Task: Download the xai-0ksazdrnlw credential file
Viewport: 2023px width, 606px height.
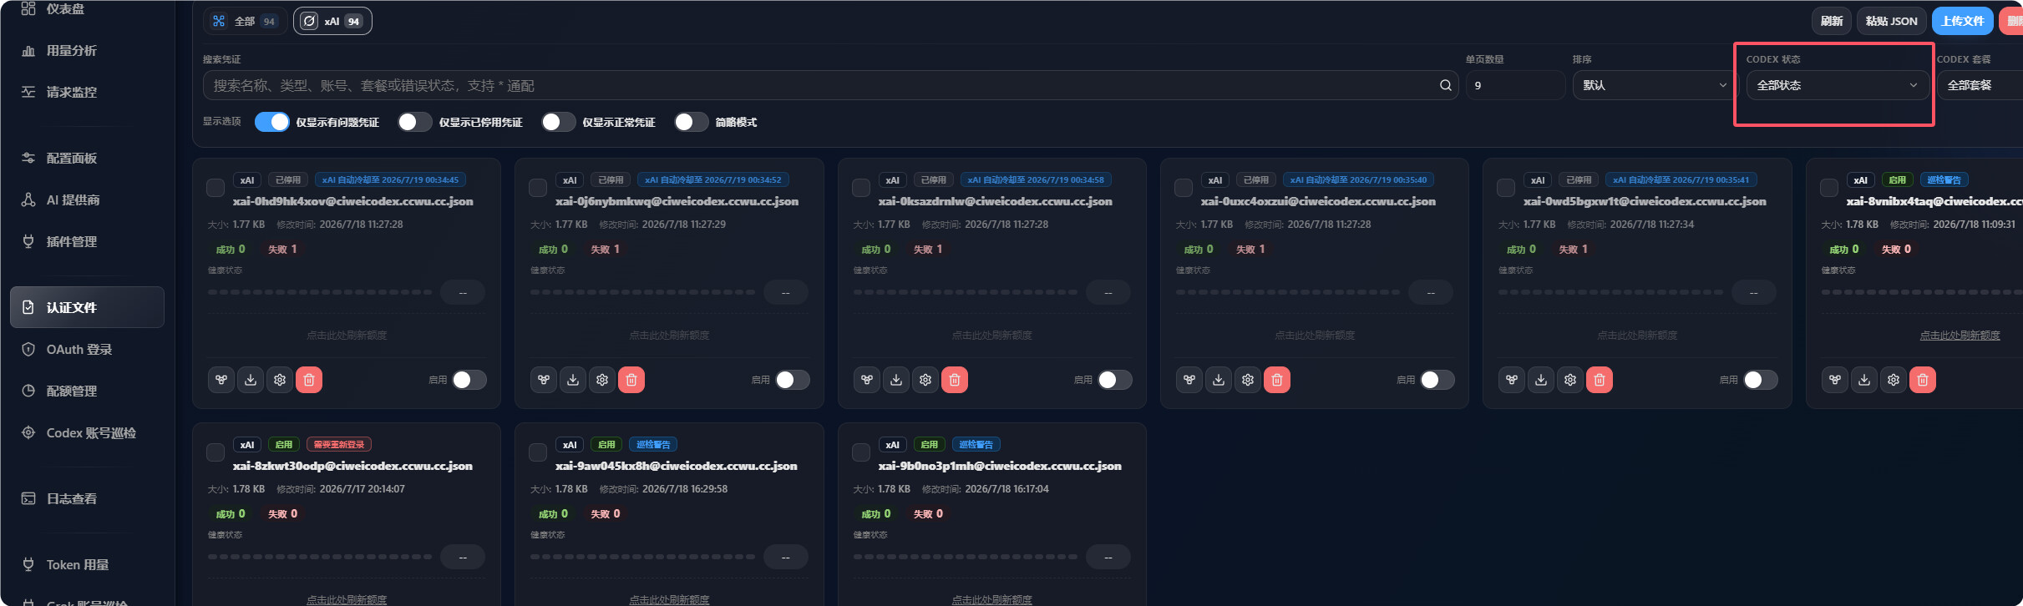Action: click(x=896, y=380)
